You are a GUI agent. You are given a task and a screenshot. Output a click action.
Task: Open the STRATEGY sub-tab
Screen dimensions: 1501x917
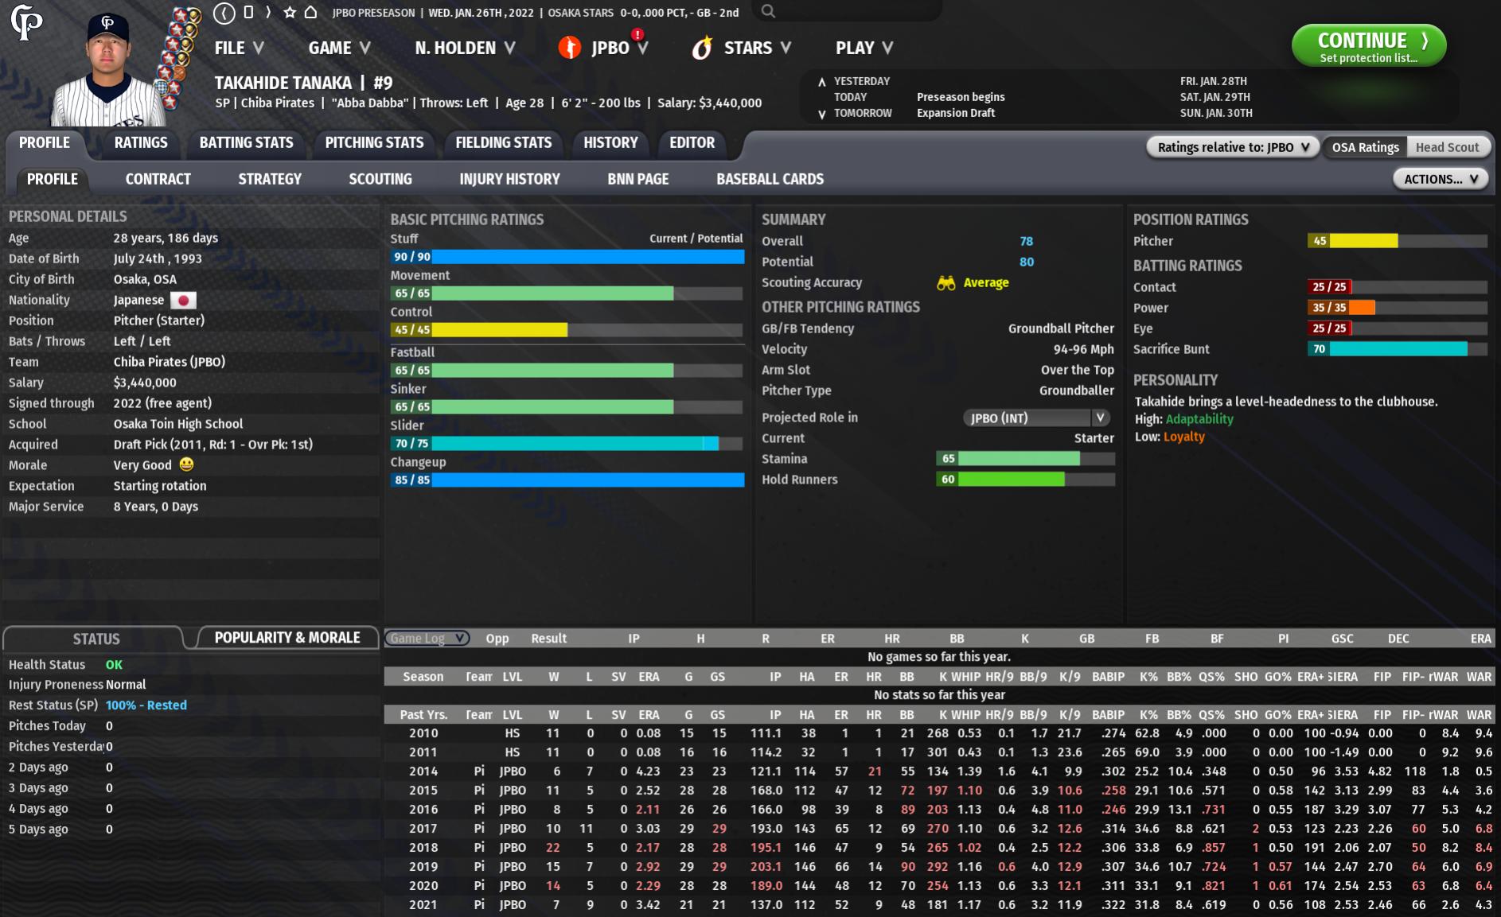270,180
